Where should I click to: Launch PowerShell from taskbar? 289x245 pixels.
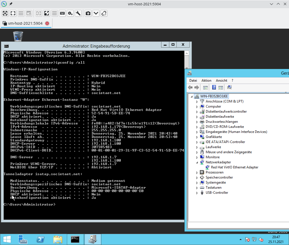pyautogui.click(x=40, y=239)
